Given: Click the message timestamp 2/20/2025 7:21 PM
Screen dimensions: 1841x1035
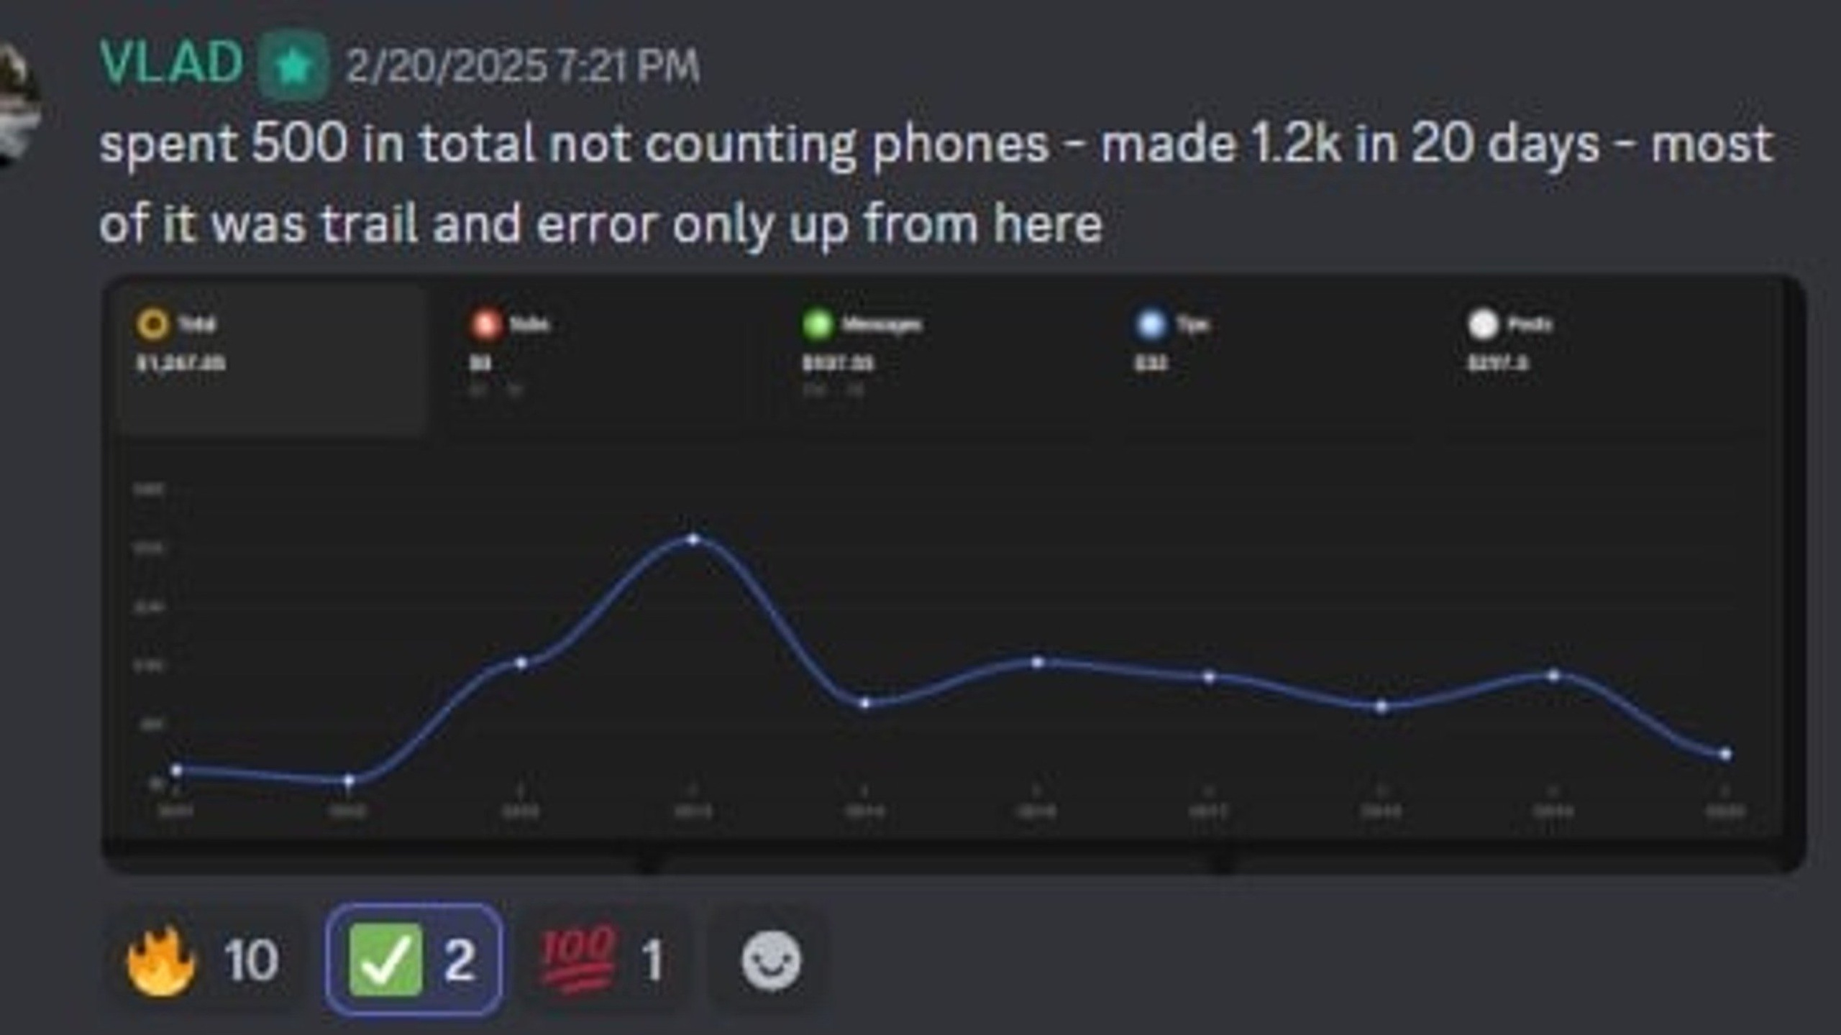Looking at the screenshot, I should 523,68.
